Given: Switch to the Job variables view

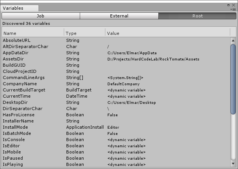Looking at the screenshot, I should (x=41, y=16).
